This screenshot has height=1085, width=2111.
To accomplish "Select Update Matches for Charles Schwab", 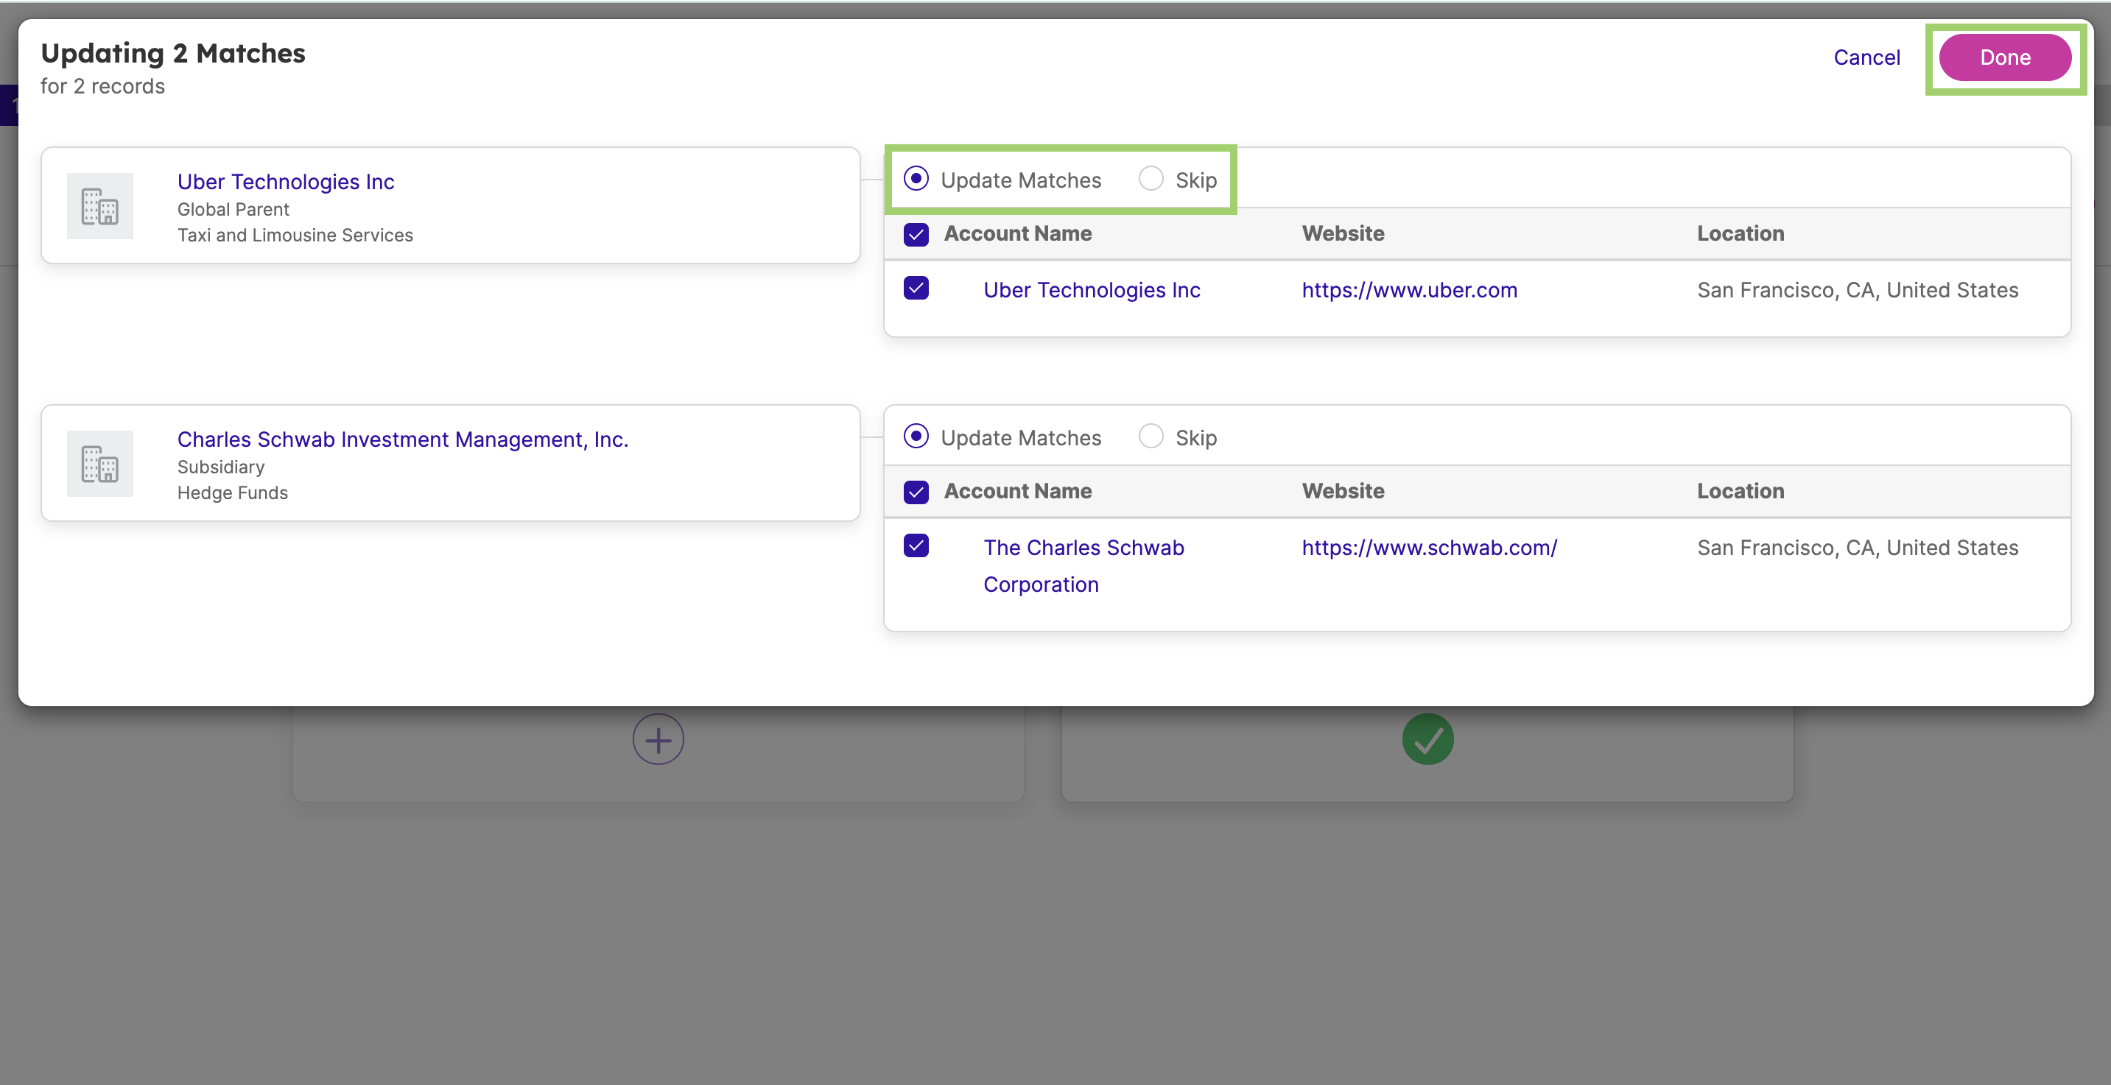I will click(916, 437).
